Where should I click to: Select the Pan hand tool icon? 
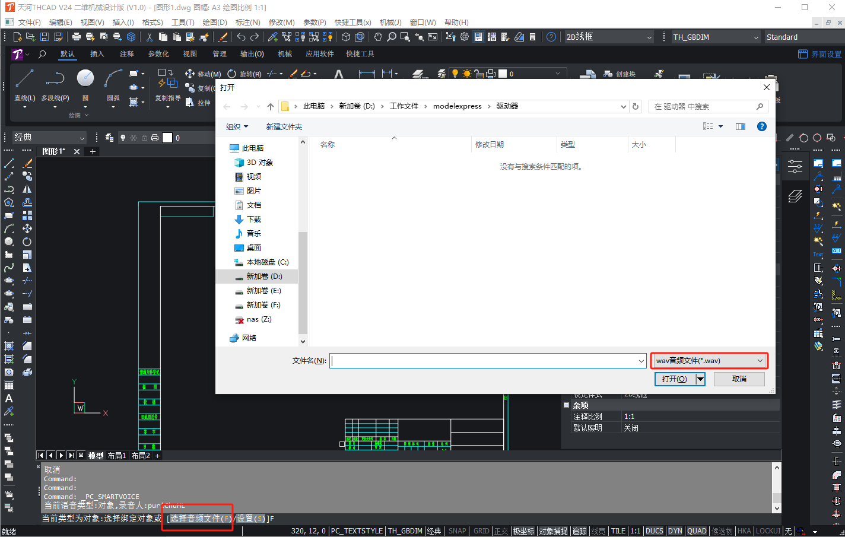(378, 37)
